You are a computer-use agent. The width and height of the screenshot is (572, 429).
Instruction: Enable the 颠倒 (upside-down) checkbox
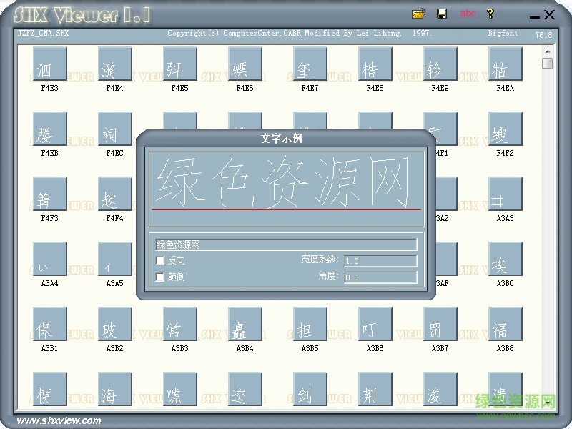(x=159, y=277)
